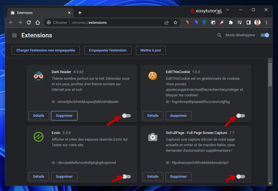Click the blue shield extension icon
278x191 pixels.
[x=204, y=22]
